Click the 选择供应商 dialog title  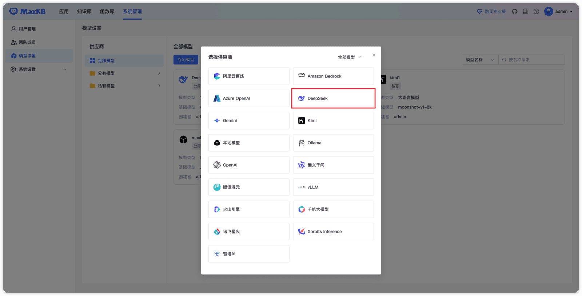tap(220, 57)
